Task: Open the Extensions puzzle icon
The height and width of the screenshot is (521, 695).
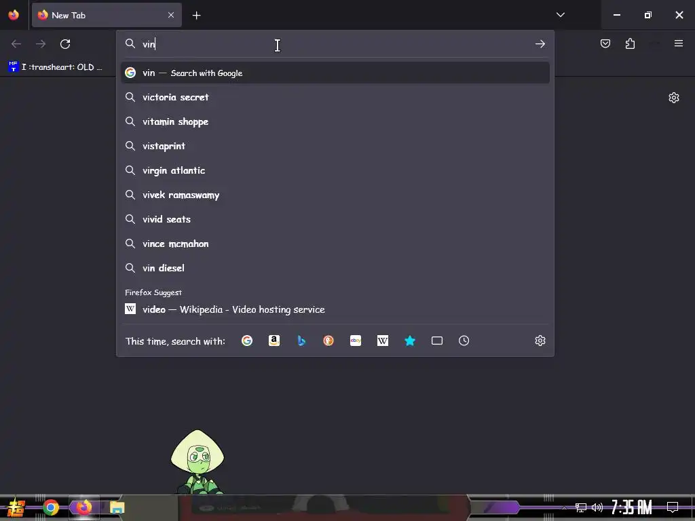Action: click(630, 43)
